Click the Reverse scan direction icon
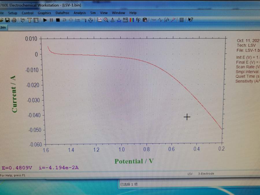The width and height of the screenshot is (260, 195). click(x=64, y=20)
